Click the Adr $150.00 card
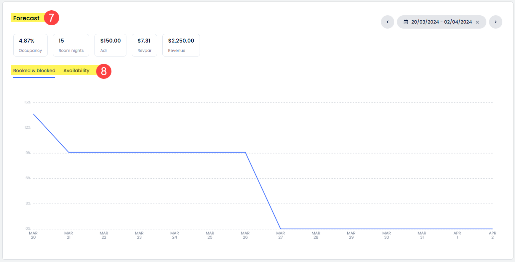The height and width of the screenshot is (262, 515). tap(110, 45)
